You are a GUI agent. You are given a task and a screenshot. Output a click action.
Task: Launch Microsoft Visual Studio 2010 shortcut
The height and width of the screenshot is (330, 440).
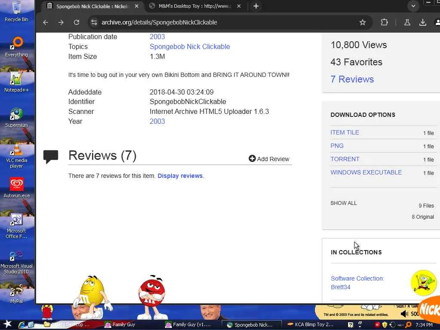(17, 262)
